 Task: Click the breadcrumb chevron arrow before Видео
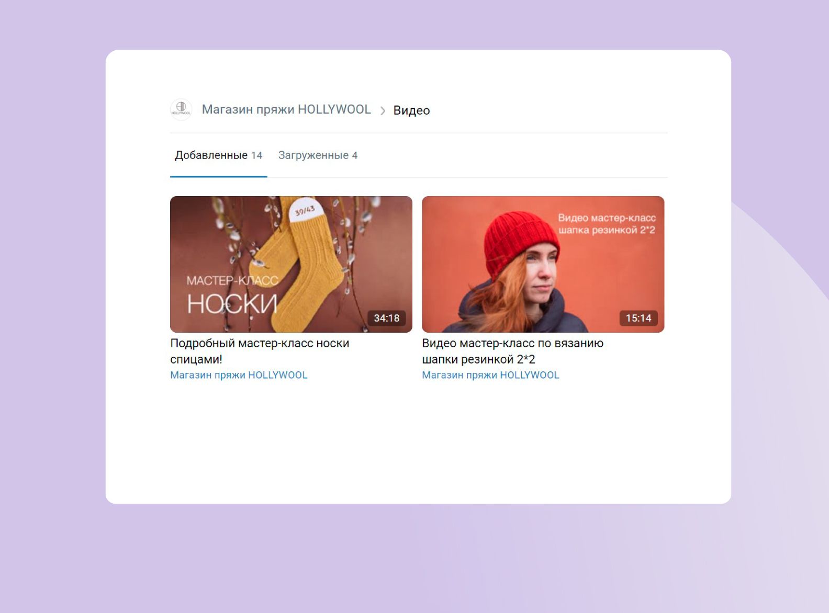click(383, 110)
